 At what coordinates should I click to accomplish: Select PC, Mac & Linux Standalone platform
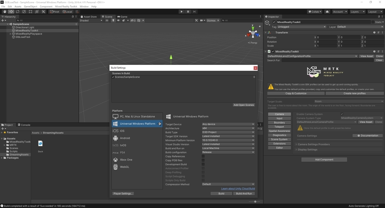coord(137,116)
